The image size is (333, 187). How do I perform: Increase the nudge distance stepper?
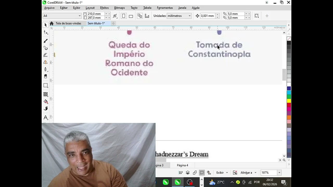point(217,15)
